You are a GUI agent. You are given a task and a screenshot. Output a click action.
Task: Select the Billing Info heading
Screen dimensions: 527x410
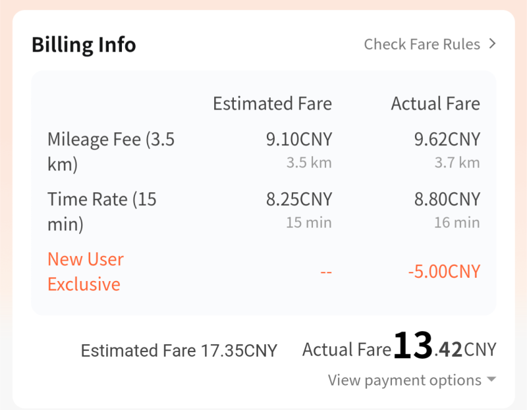[x=84, y=45]
